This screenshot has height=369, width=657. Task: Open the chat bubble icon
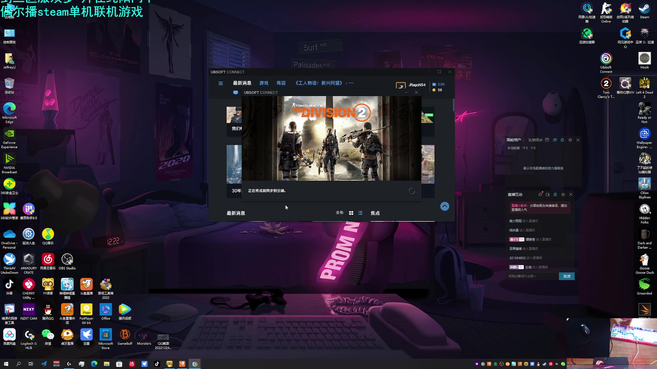235,93
